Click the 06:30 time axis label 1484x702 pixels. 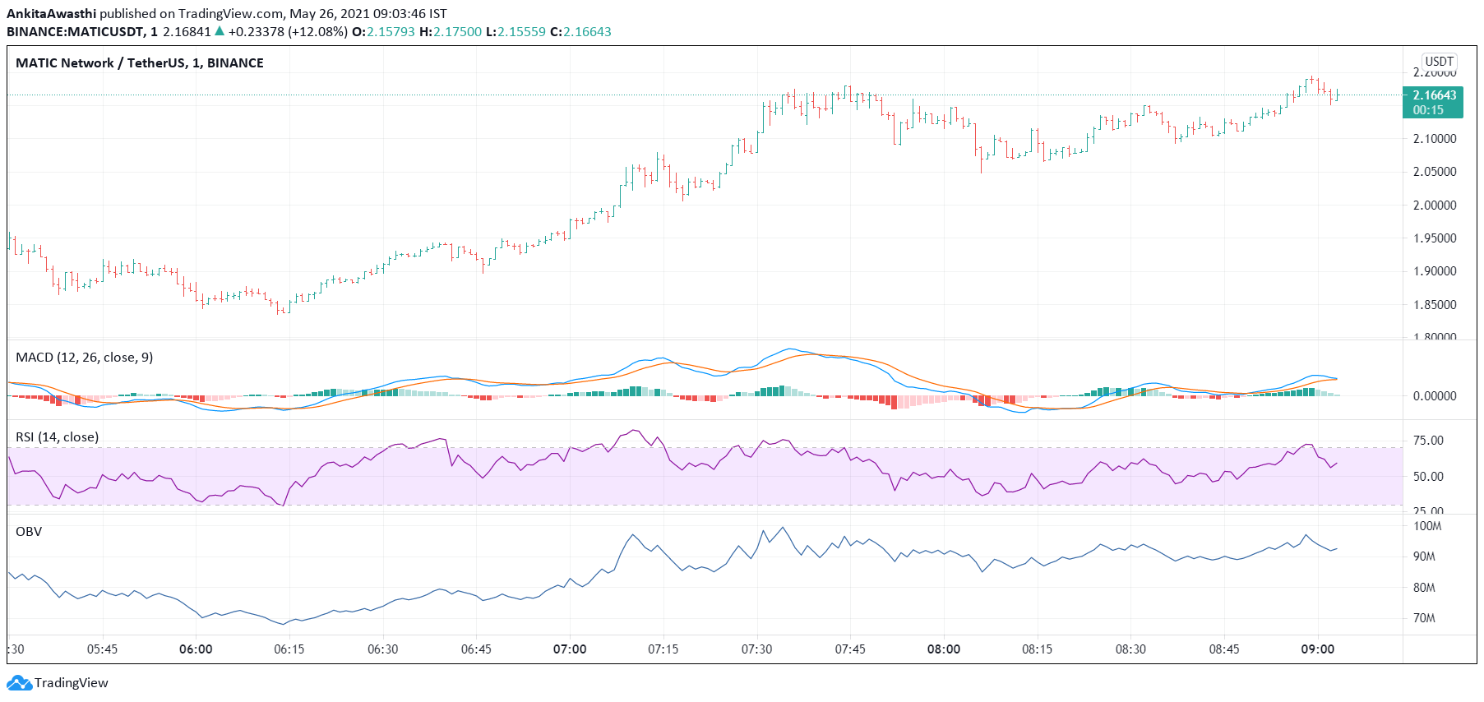[383, 649]
